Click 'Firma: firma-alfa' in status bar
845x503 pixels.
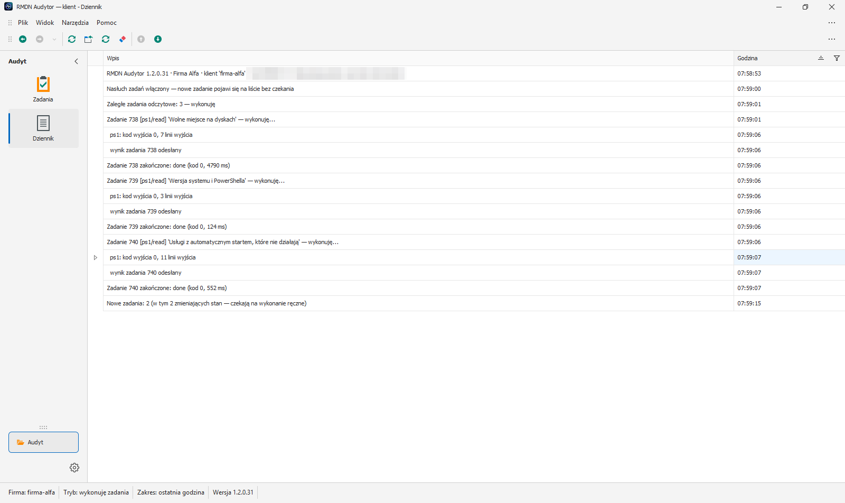point(32,492)
